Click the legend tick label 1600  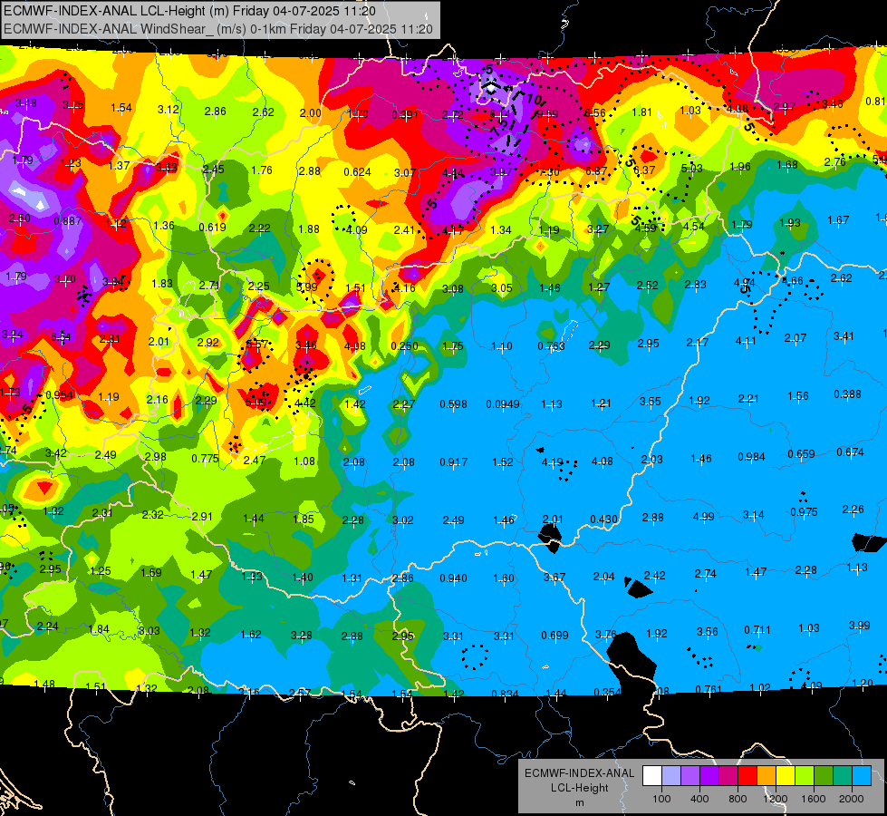coord(814,799)
